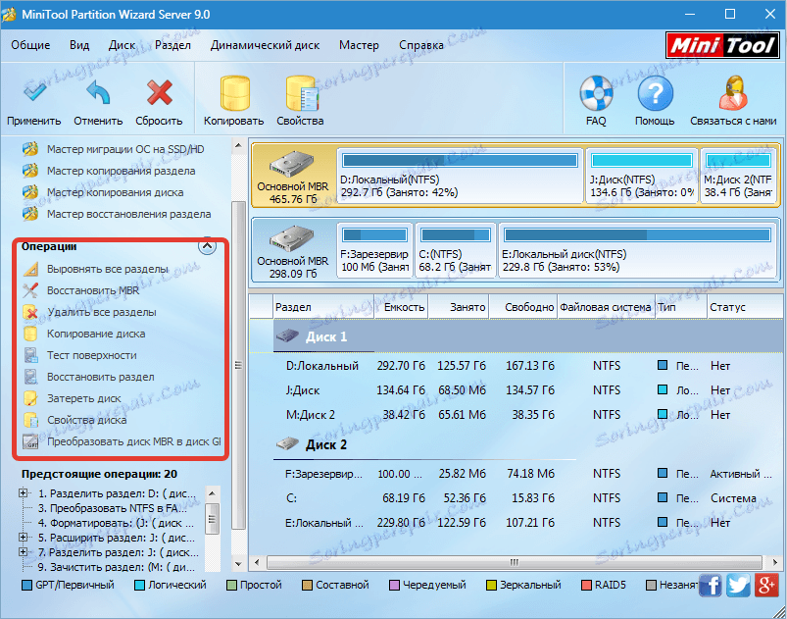The height and width of the screenshot is (619, 787).
Task: Select the J:Диск row in table
Action: (x=516, y=390)
